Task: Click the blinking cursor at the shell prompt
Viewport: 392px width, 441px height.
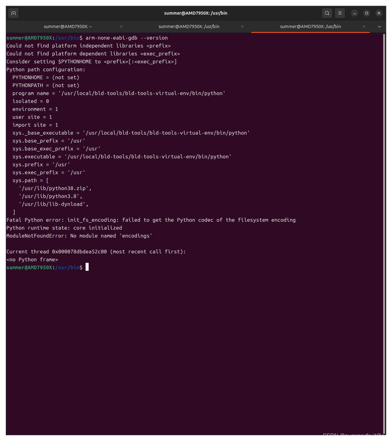Action: click(87, 267)
